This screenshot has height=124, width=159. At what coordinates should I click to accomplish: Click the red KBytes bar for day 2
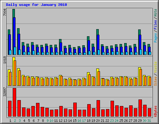pyautogui.click(x=14, y=102)
